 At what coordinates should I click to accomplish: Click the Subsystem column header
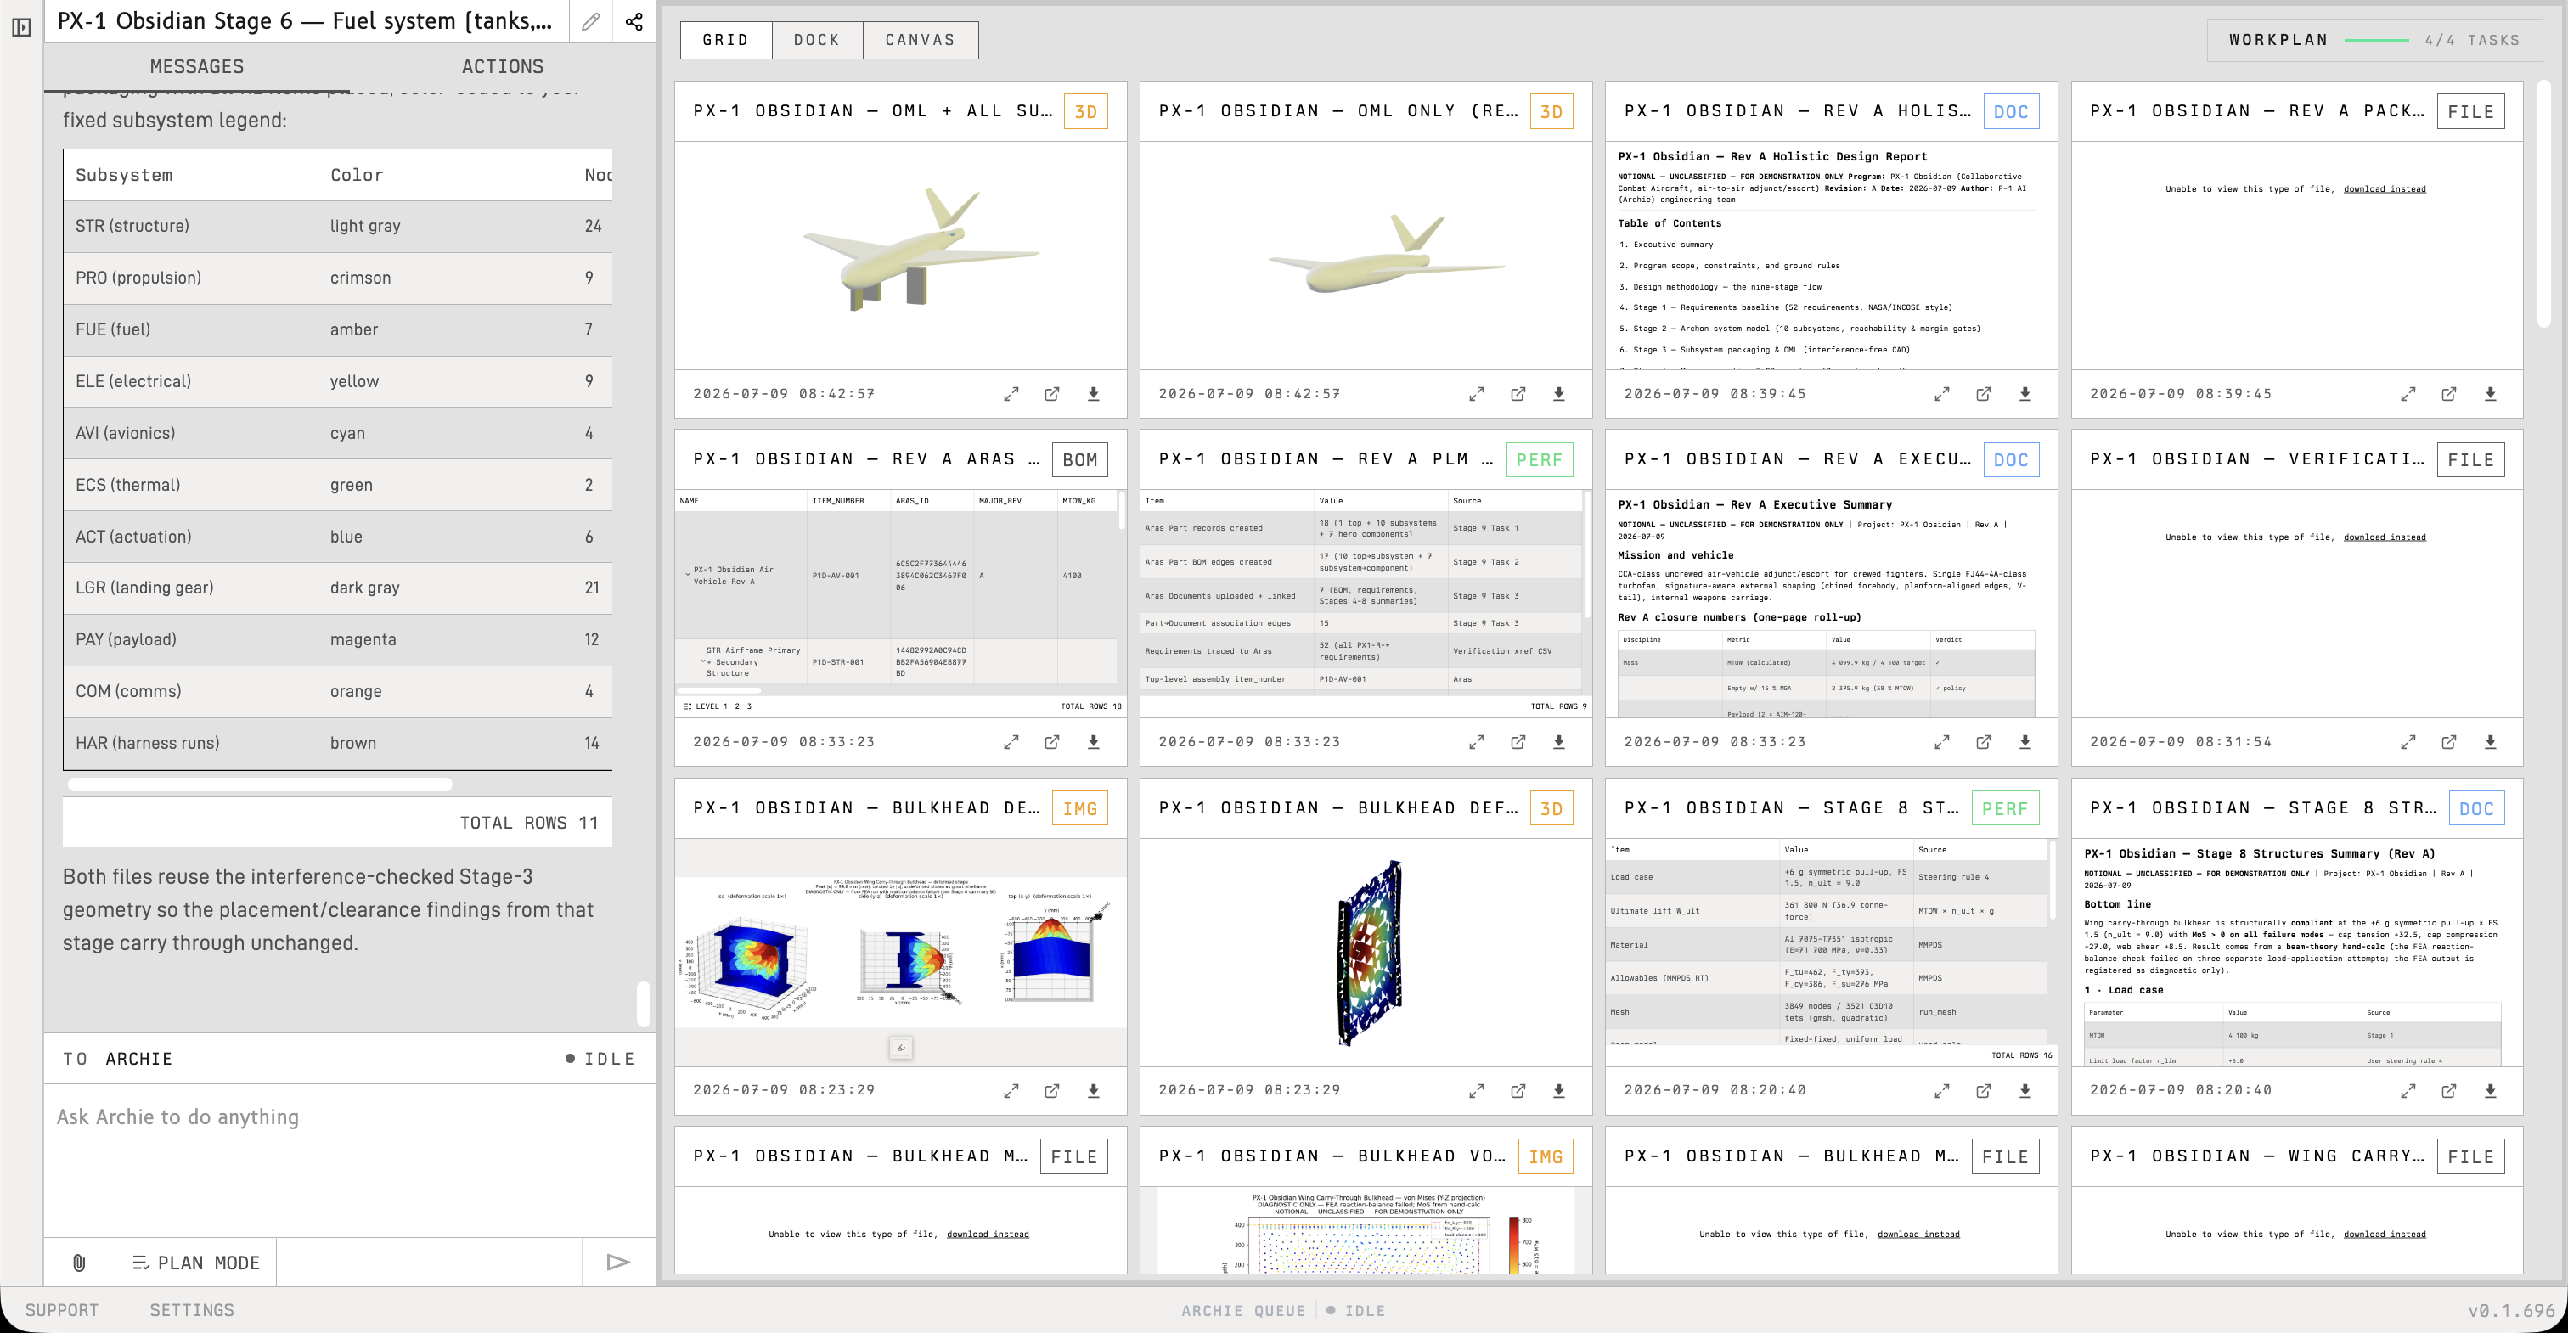click(190, 174)
